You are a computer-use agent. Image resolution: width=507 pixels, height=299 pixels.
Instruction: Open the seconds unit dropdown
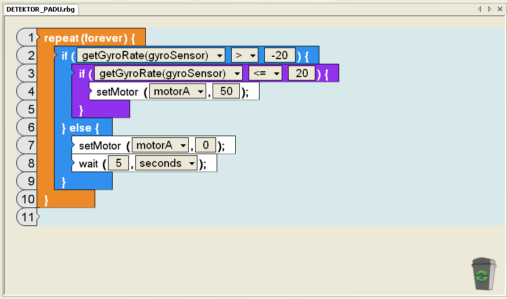tap(166, 163)
